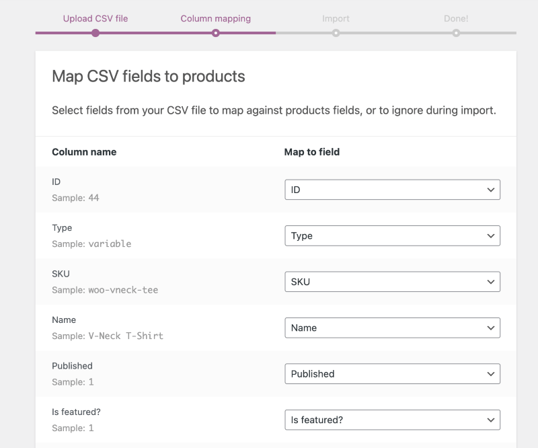The width and height of the screenshot is (538, 448).
Task: Select the Import step label
Action: [x=336, y=19]
